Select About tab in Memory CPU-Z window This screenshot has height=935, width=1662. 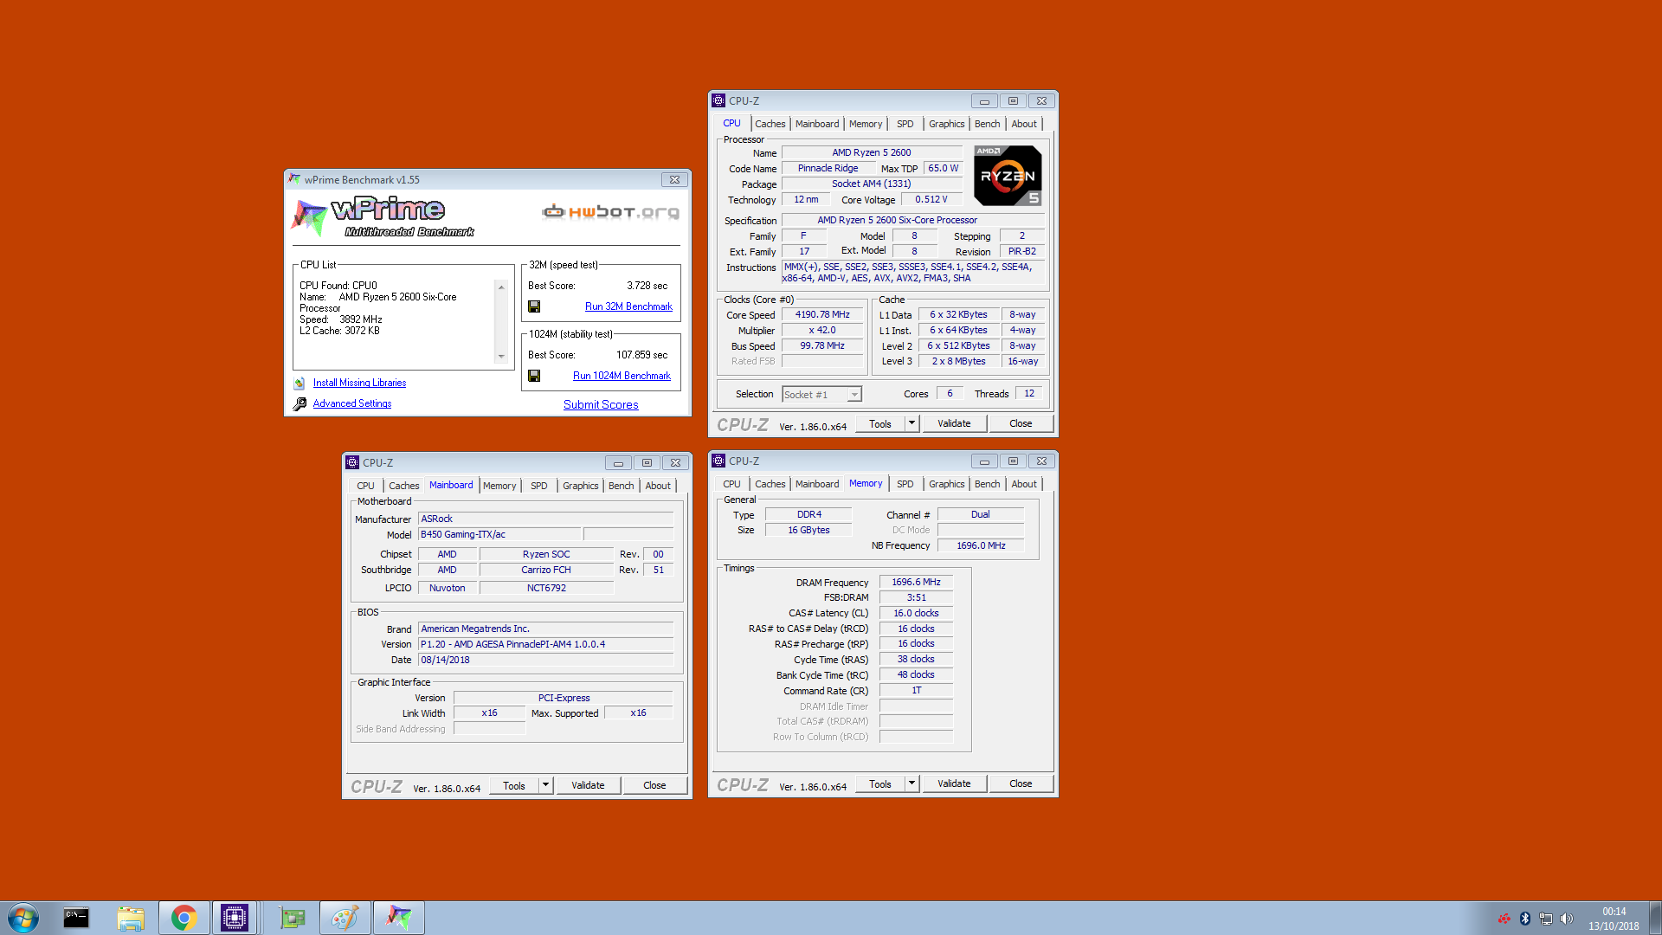click(x=1024, y=484)
